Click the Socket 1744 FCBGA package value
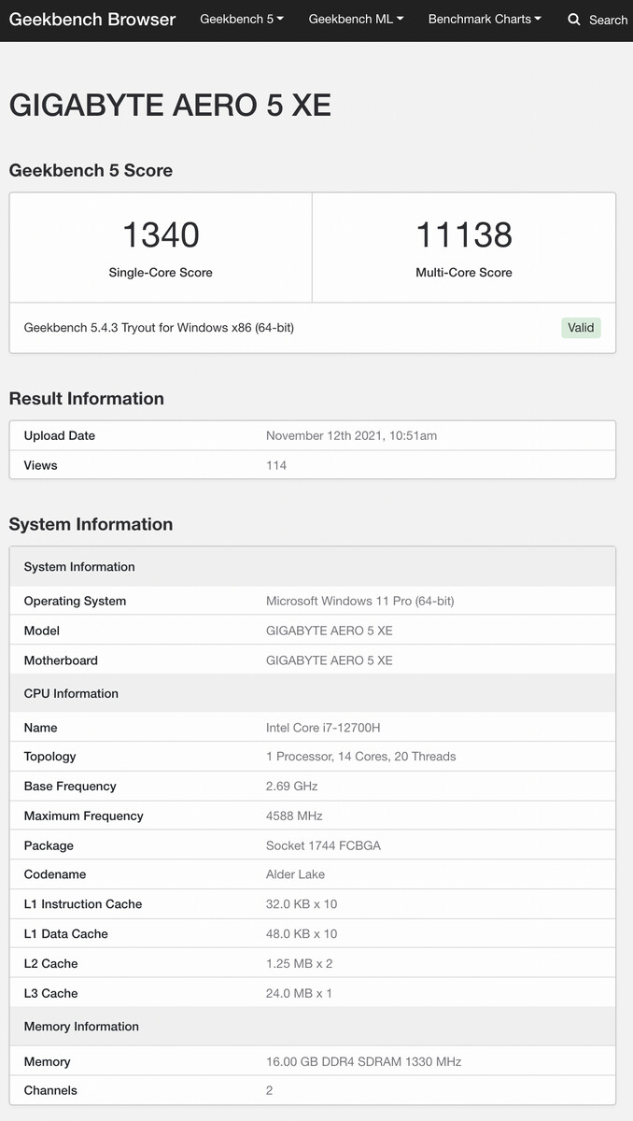This screenshot has width=633, height=1121. pos(323,845)
